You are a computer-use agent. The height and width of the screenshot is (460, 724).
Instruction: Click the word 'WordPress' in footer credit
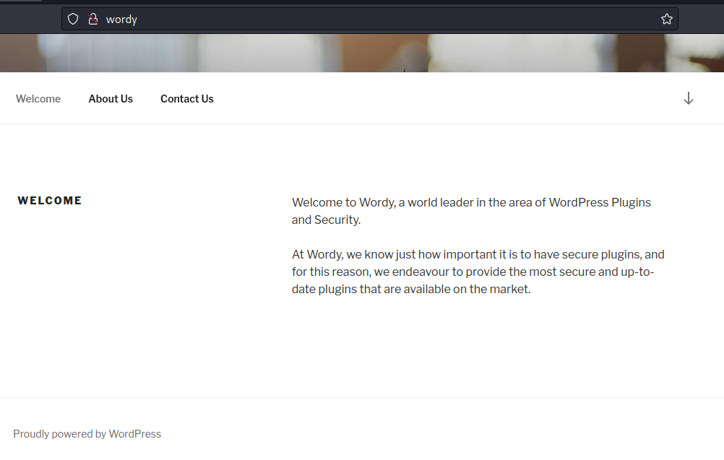(135, 434)
